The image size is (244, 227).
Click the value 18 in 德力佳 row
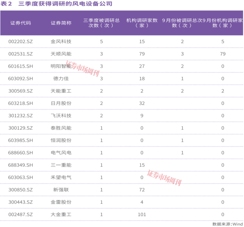142,79
